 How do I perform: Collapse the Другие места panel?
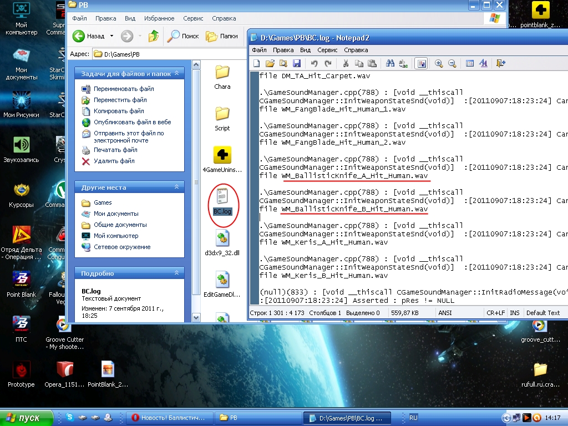(177, 187)
